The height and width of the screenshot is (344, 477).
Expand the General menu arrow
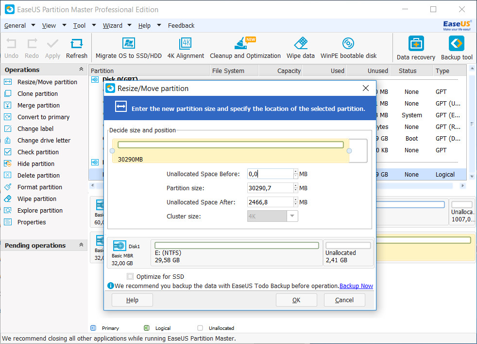point(33,25)
